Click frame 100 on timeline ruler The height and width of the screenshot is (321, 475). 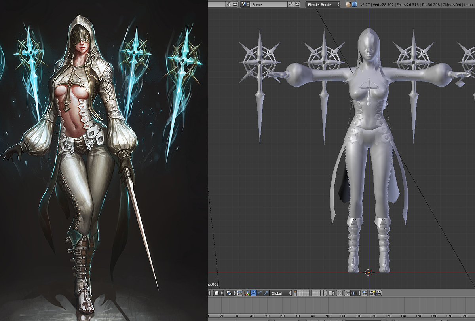[x=344, y=316]
